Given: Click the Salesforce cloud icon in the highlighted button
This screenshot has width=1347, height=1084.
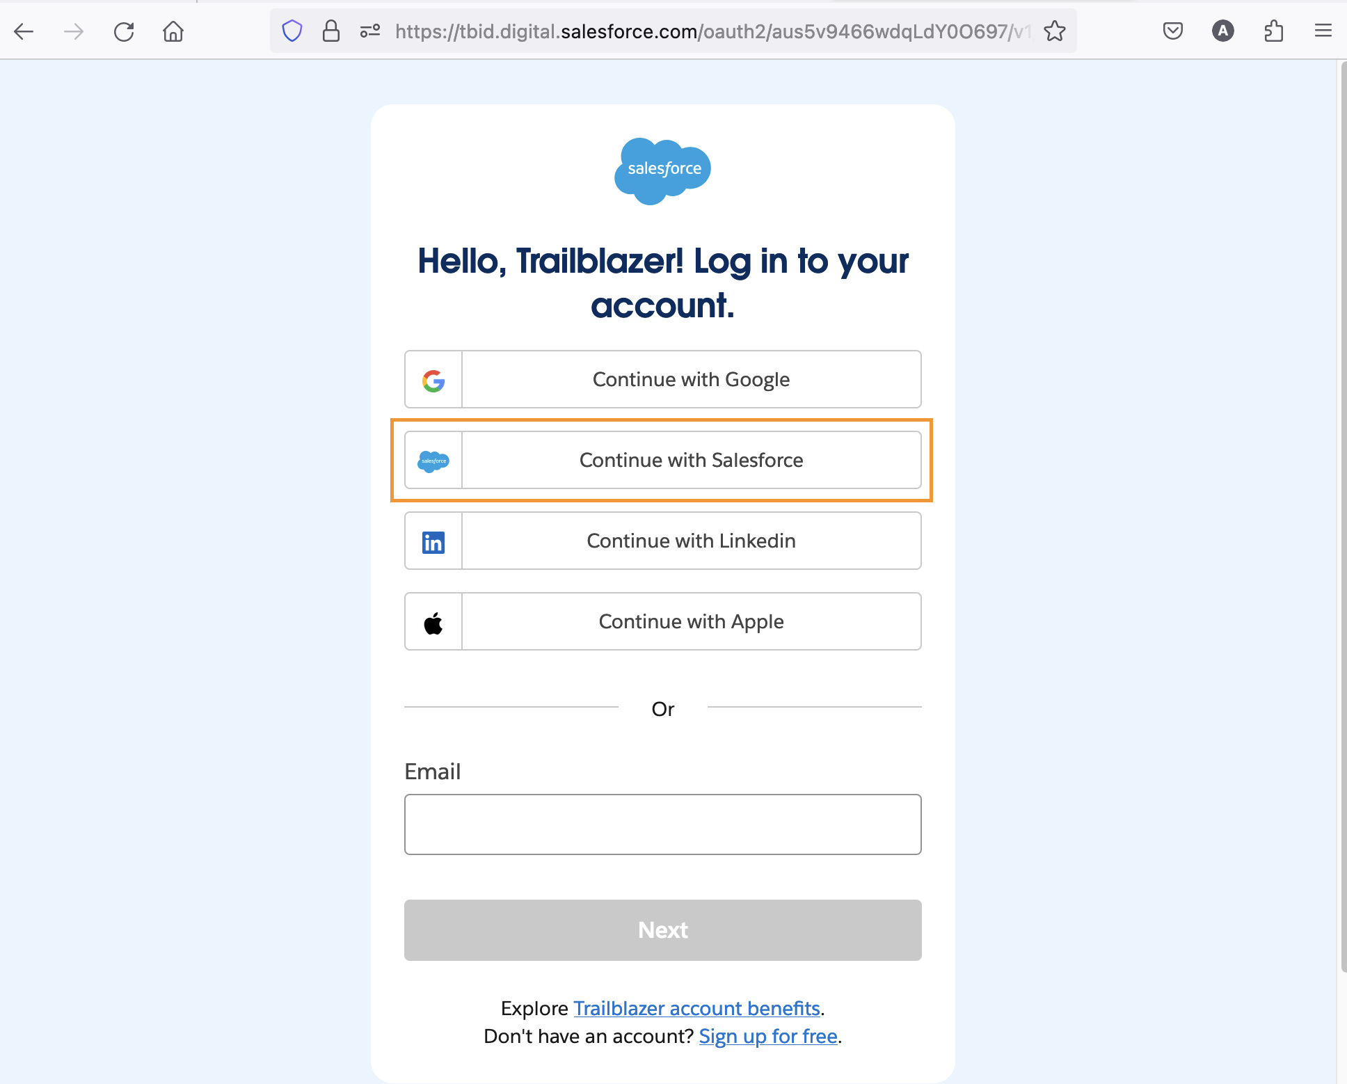Looking at the screenshot, I should [x=433, y=461].
